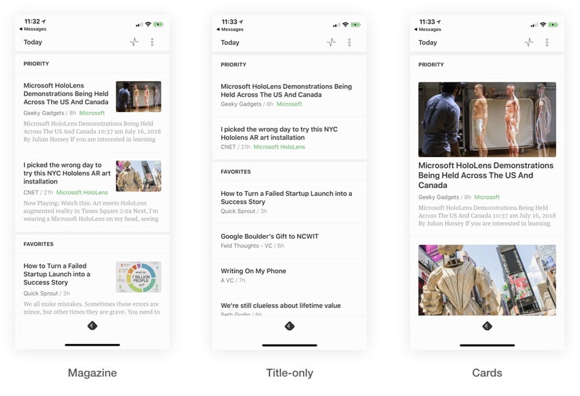Tap the Wi-Fi icon in Title-only status bar
The width and height of the screenshot is (580, 396).
[x=345, y=24]
